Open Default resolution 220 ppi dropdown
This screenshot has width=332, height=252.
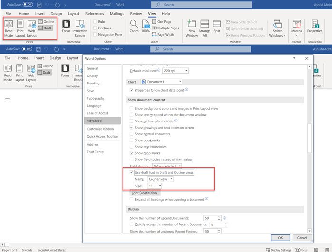[175, 71]
